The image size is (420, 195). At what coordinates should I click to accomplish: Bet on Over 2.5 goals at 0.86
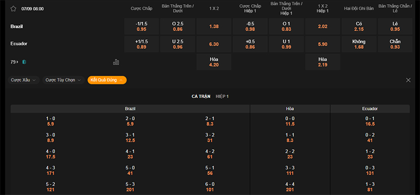177,27
